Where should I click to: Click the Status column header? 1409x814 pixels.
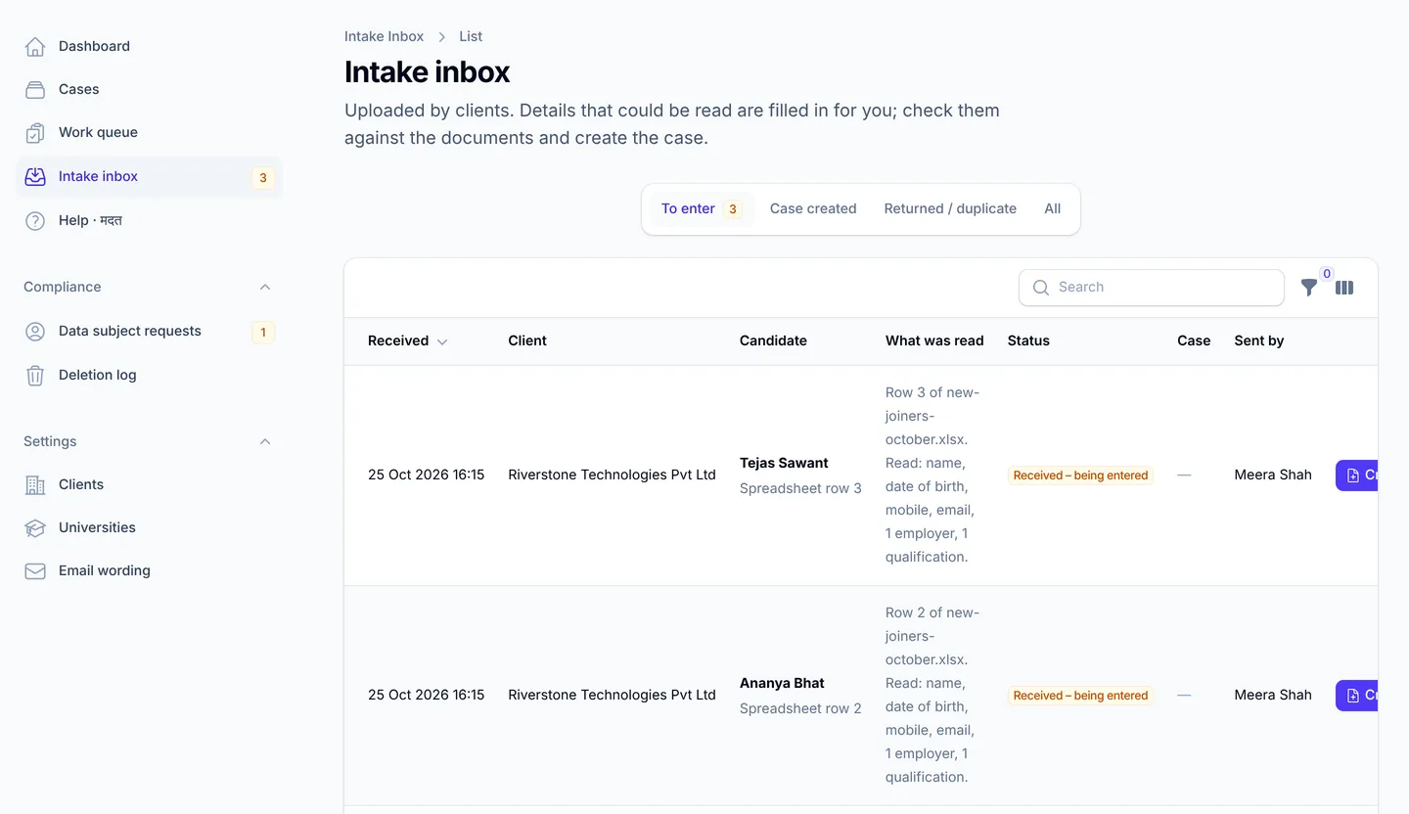[1028, 340]
